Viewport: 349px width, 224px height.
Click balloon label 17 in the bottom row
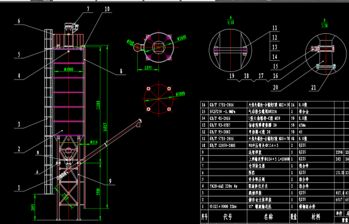(261, 76)
